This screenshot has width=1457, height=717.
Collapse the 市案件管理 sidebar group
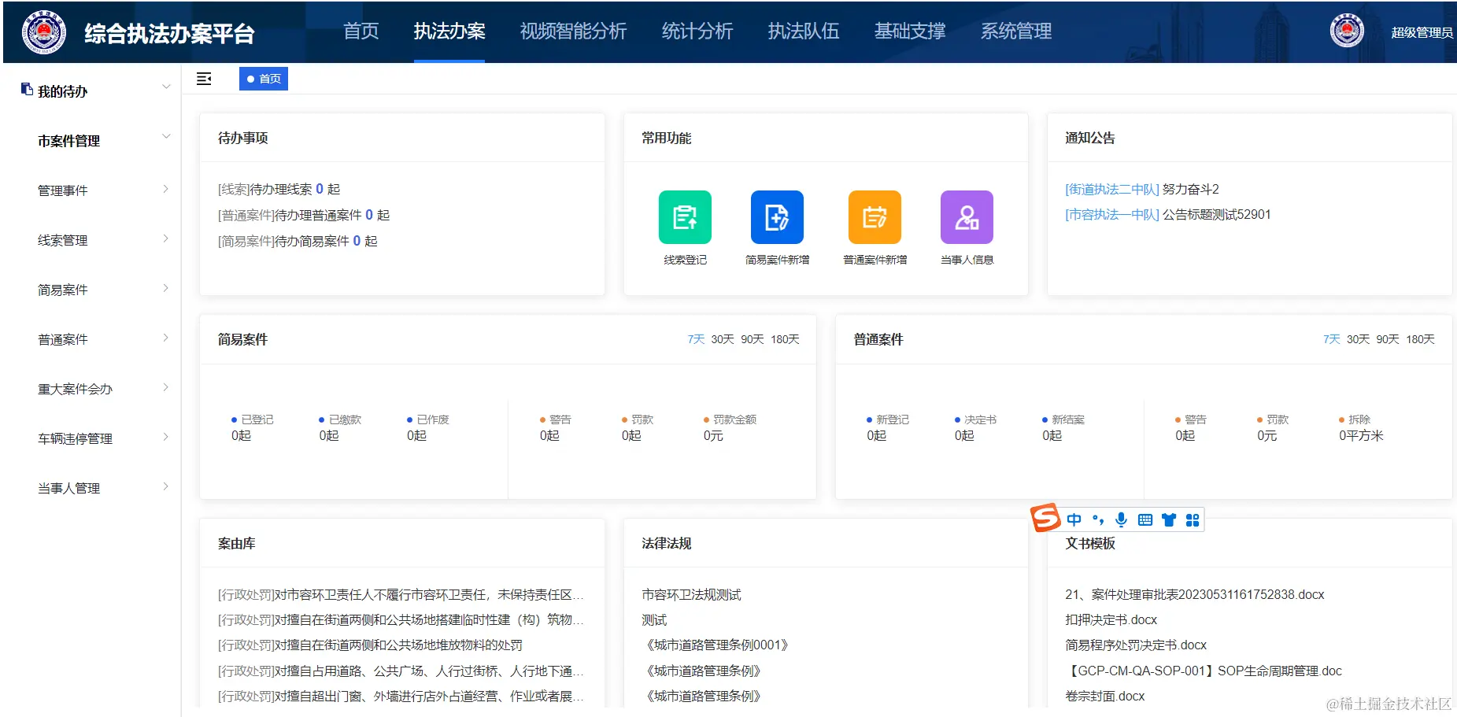pos(165,136)
